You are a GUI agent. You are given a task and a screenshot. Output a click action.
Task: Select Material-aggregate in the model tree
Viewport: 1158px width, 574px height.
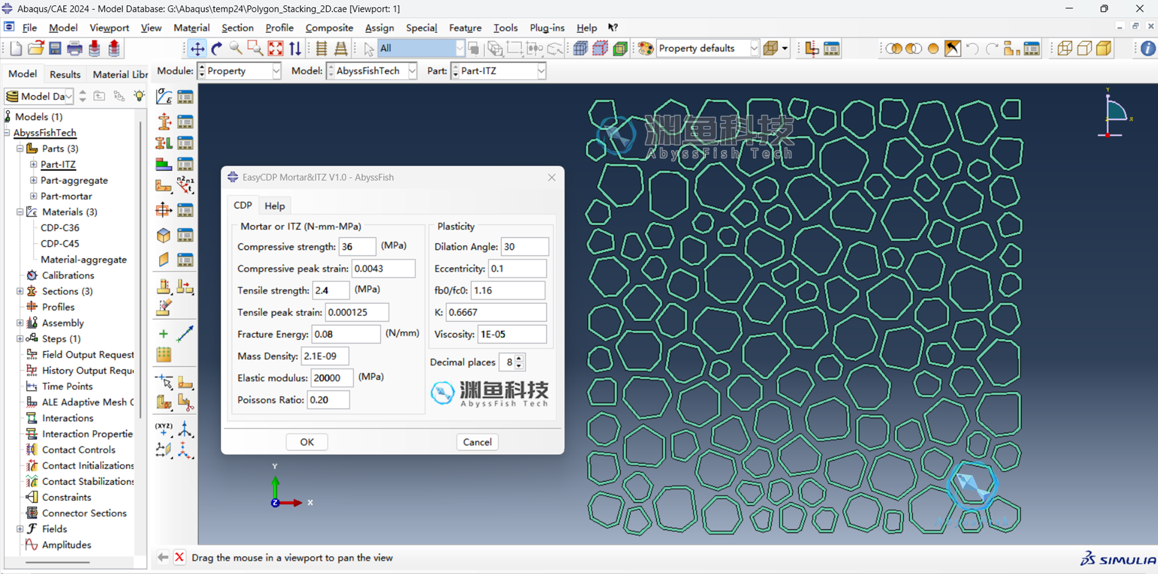(84, 259)
